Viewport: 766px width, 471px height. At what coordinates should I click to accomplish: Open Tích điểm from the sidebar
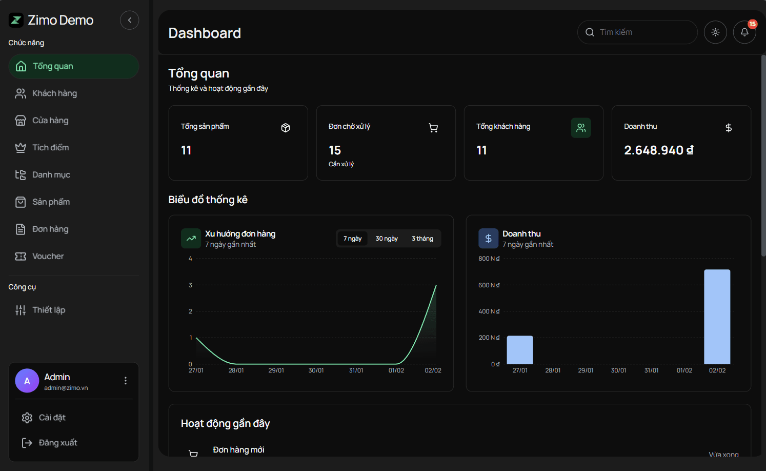point(50,147)
